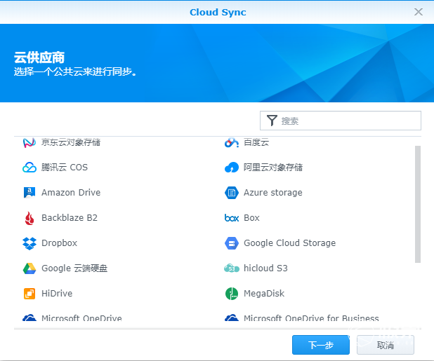The height and width of the screenshot is (361, 434).
Task: Select the text "京东云对象存储"
Action: click(x=71, y=142)
